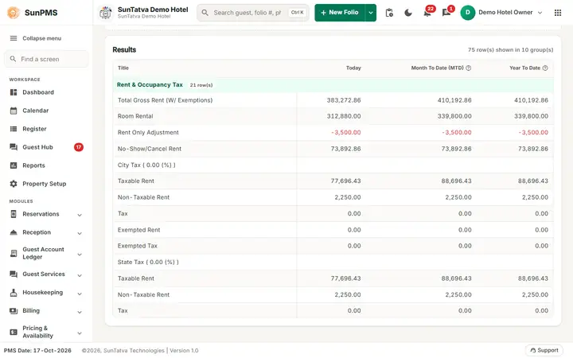Viewport: 573px width, 358px height.
Task: Expand the Billing chevron
Action: [80, 312]
